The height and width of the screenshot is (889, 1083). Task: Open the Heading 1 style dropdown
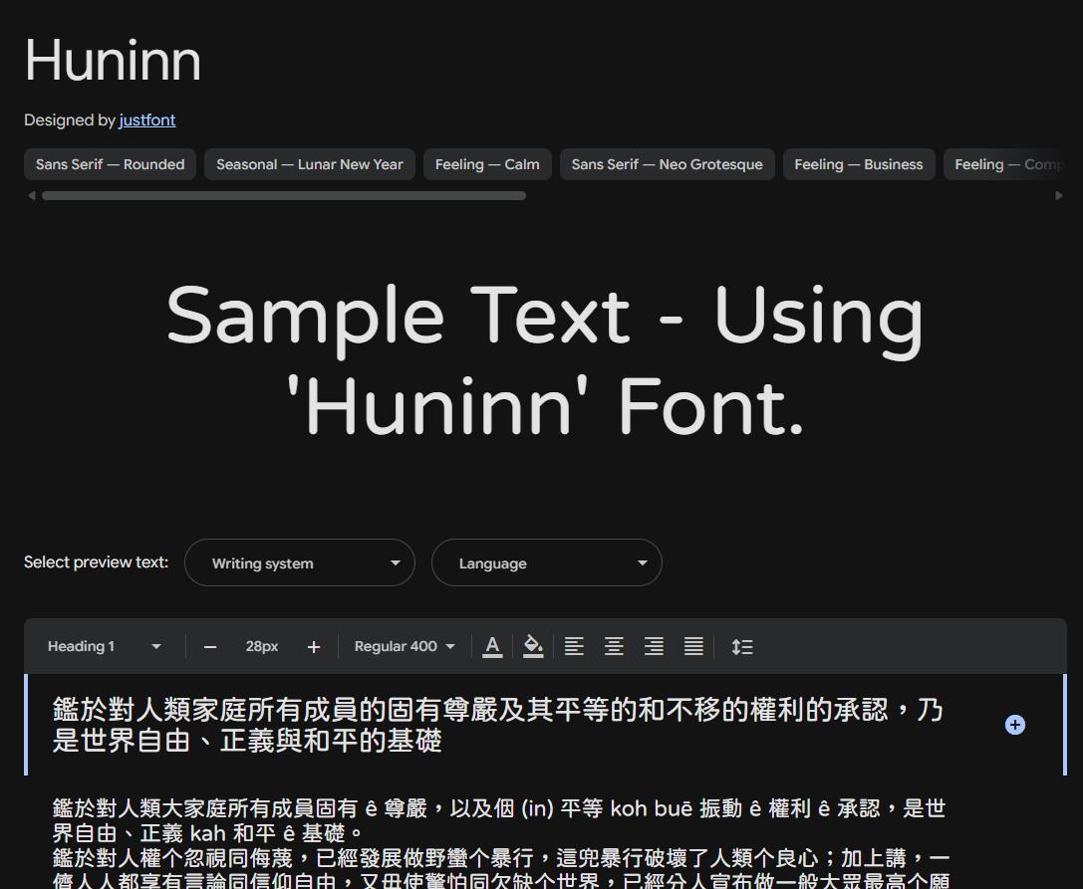[105, 647]
